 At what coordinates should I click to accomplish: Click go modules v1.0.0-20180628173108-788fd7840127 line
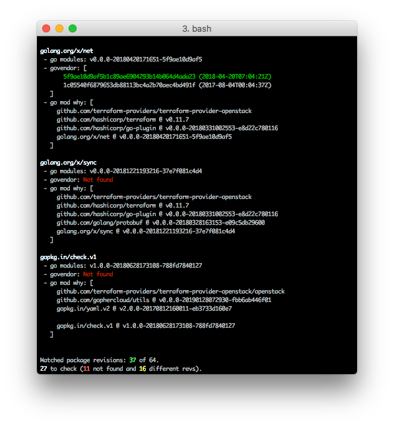coord(123,266)
